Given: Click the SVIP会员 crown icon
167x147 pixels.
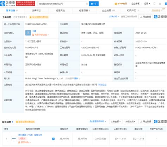Looking at the screenshot, I should pos(116,4).
